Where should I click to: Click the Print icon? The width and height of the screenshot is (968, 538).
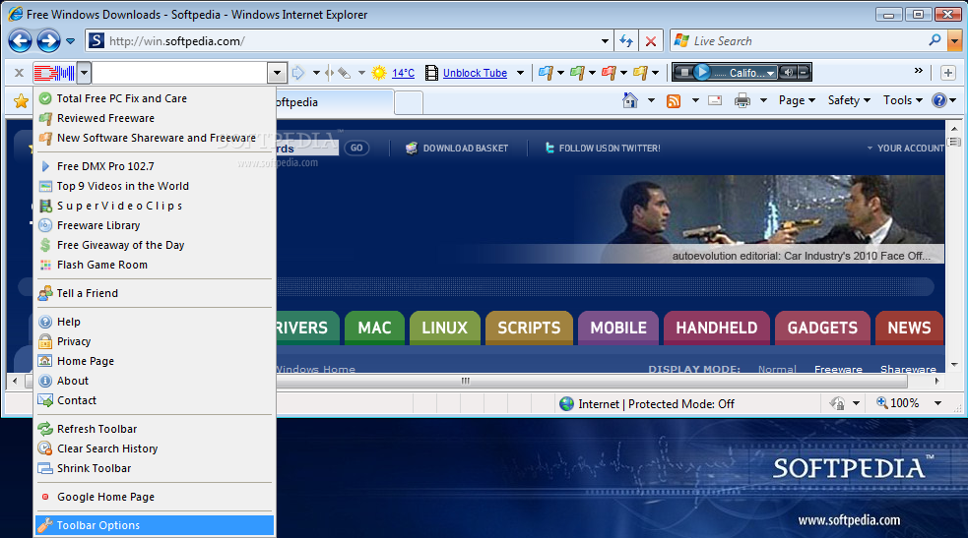[x=742, y=100]
